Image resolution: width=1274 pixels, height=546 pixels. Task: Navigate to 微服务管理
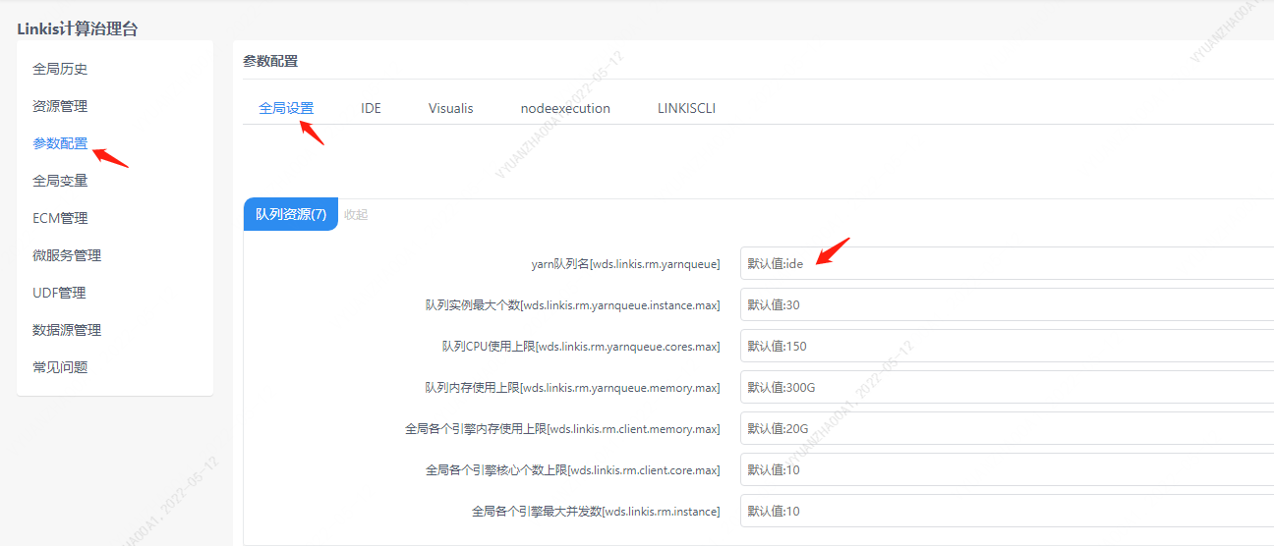click(67, 255)
